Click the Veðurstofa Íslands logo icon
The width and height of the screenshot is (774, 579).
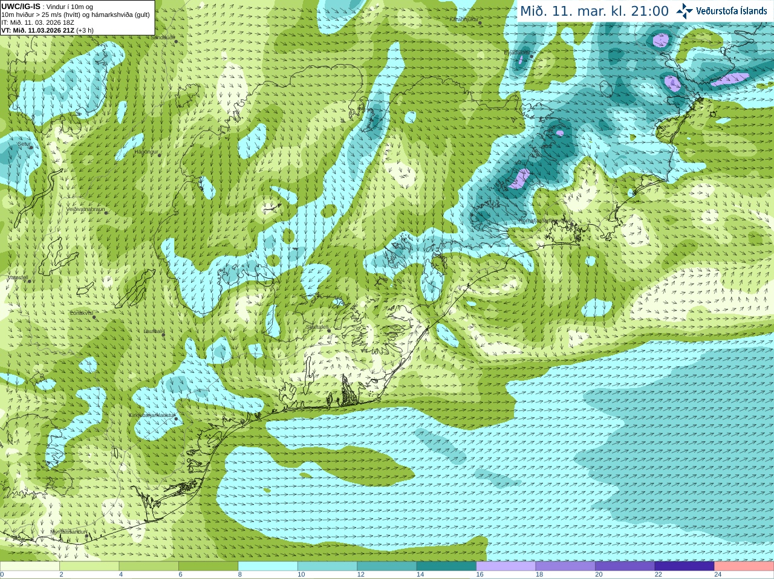[685, 11]
